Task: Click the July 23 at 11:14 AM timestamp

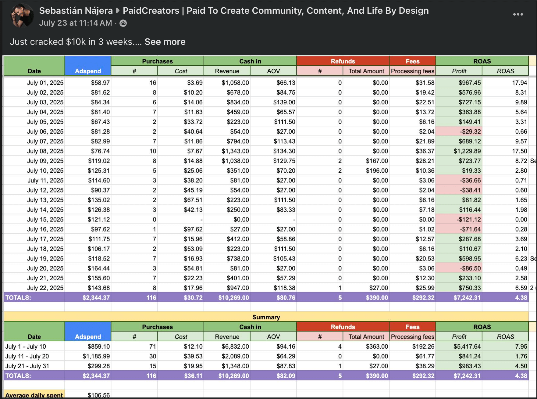Action: (x=76, y=23)
